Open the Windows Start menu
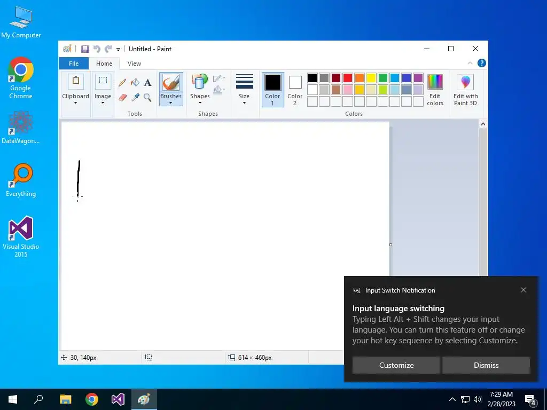The height and width of the screenshot is (410, 547). 13,399
